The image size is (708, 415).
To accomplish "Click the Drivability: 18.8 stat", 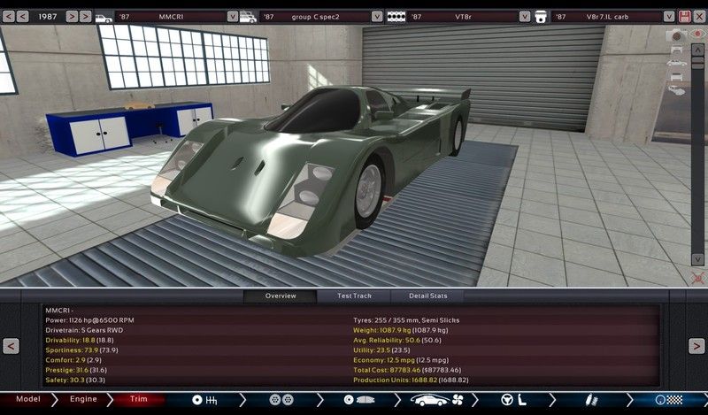I will point(80,340).
